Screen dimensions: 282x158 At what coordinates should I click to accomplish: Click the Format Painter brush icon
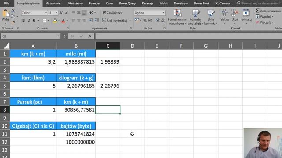pos(14,22)
